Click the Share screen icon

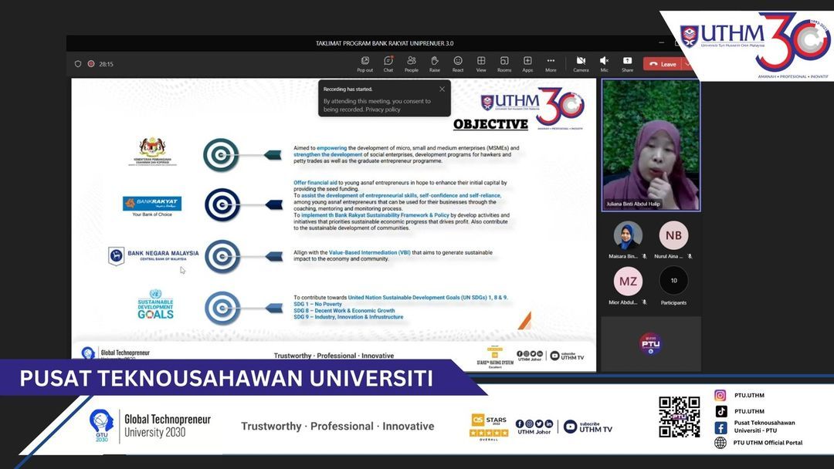(627, 62)
